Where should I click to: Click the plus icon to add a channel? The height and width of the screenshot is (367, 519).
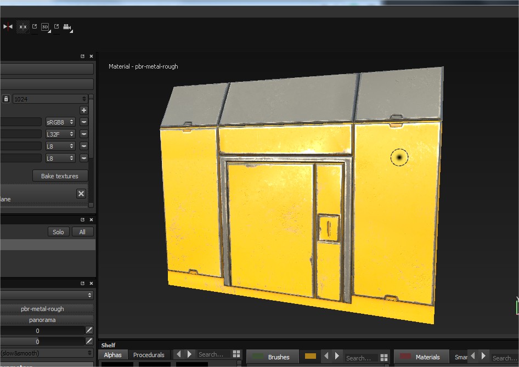(83, 110)
